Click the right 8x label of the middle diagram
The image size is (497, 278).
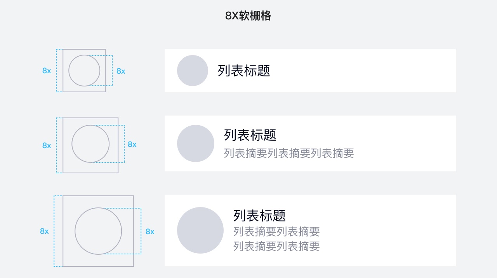(132, 144)
